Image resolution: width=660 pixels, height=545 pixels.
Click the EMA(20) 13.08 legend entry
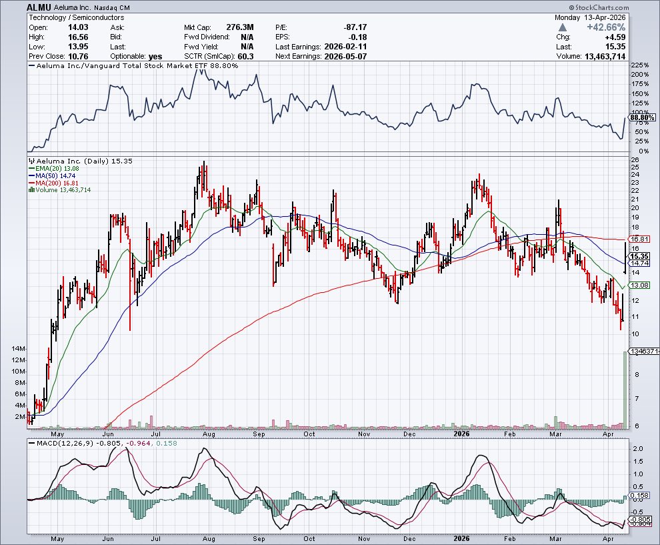tap(53, 169)
